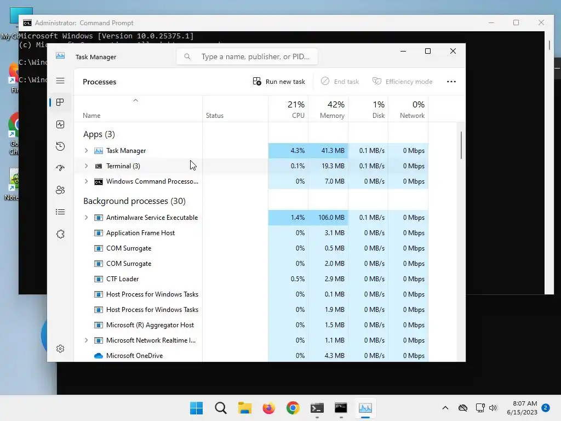The width and height of the screenshot is (561, 421).
Task: Click the Task Manager taskbar icon
Action: (x=365, y=408)
